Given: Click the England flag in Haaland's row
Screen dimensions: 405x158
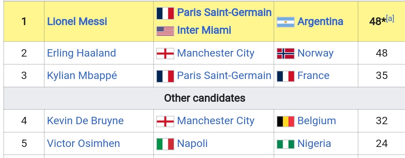Looking at the screenshot, I should click(165, 54).
